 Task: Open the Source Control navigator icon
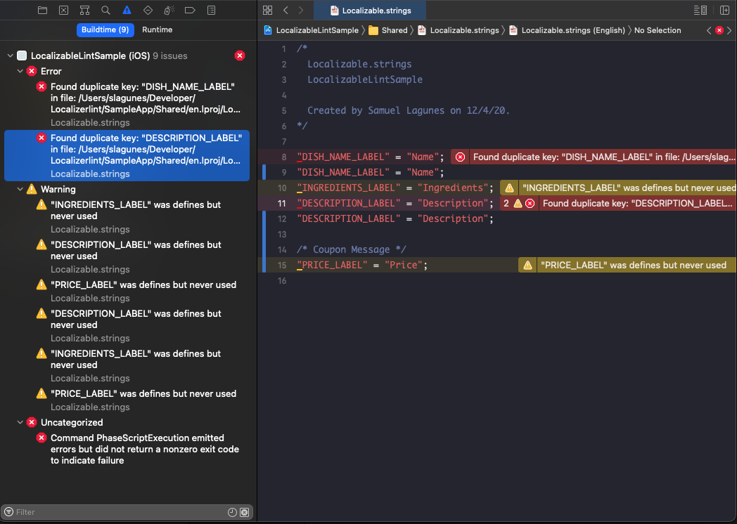point(63,10)
